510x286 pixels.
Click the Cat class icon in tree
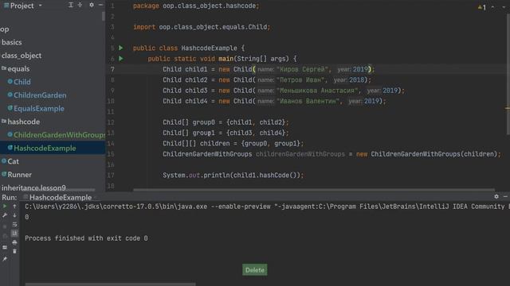[x=4, y=160]
